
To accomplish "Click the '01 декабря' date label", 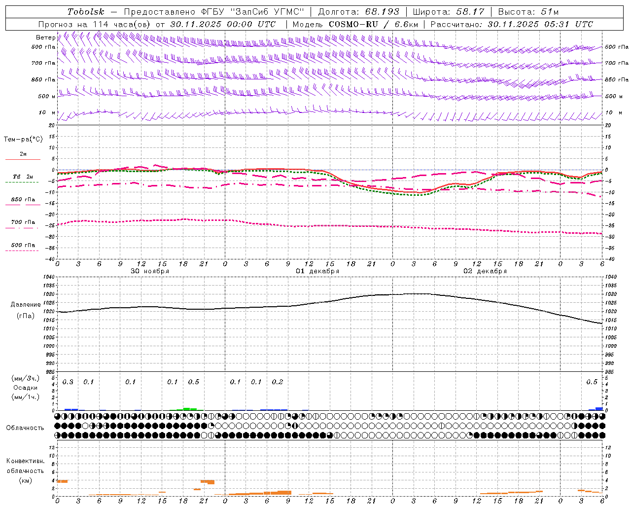I will (x=317, y=271).
